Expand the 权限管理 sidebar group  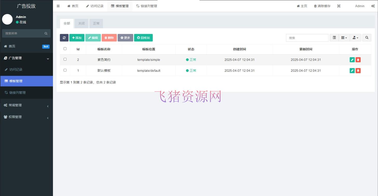point(26,117)
